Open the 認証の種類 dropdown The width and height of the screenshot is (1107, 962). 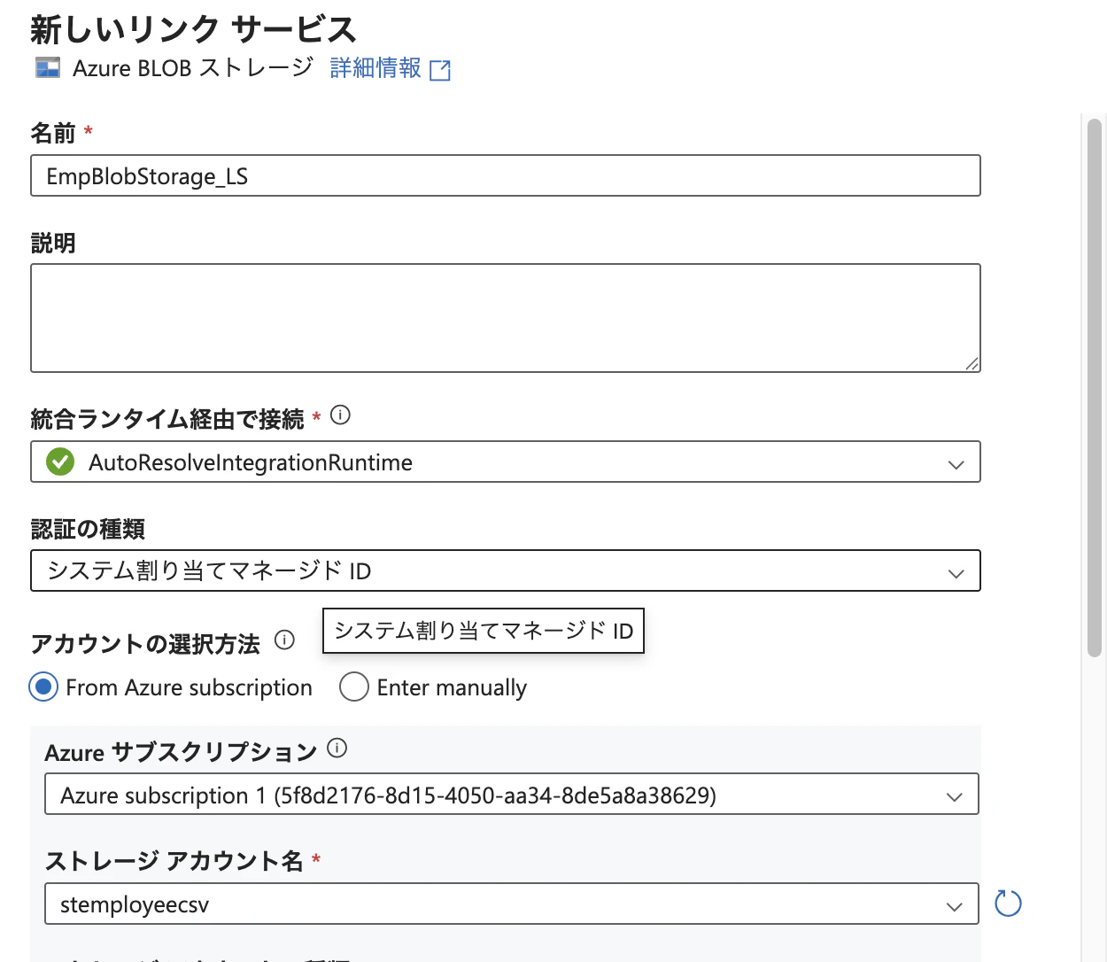(956, 572)
